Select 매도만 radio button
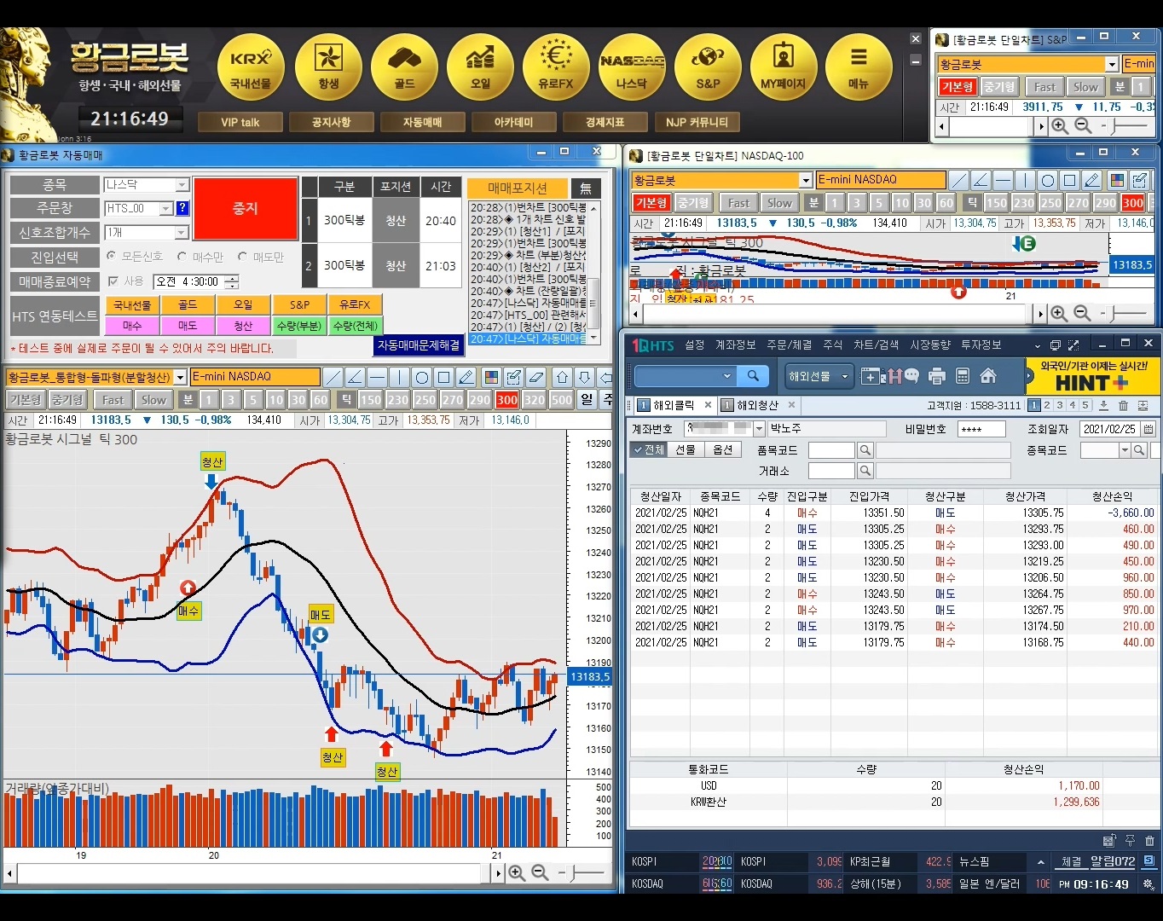1163x921 pixels. pyautogui.click(x=242, y=256)
